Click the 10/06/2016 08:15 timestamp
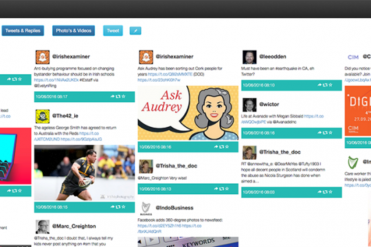The height and width of the screenshot is (247, 371). click(x=52, y=207)
